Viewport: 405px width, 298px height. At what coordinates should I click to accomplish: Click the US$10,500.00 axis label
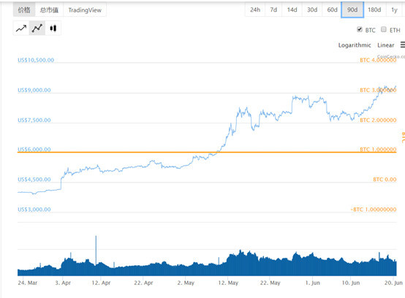(36, 60)
